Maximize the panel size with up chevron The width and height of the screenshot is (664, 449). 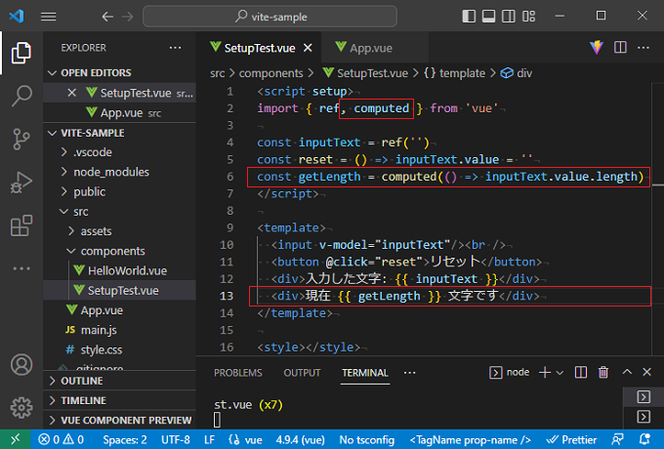627,372
